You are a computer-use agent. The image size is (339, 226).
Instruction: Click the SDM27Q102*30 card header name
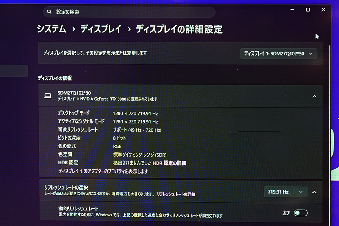(x=74, y=93)
